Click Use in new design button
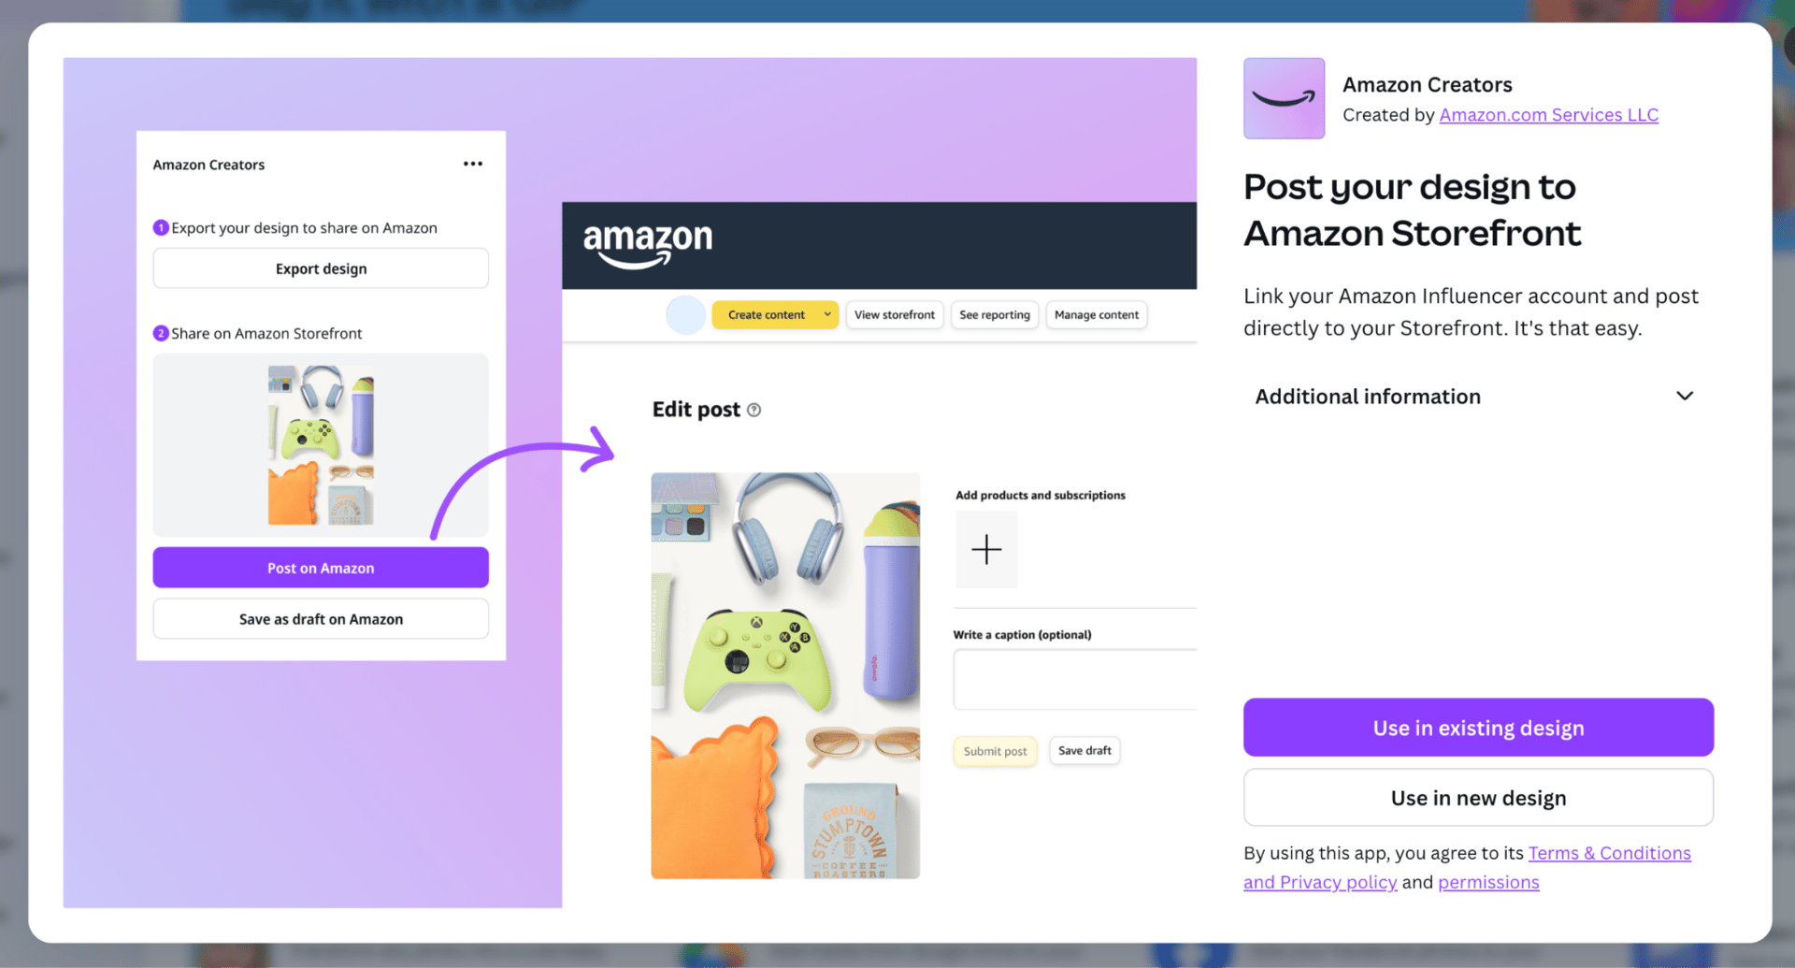 pyautogui.click(x=1478, y=798)
